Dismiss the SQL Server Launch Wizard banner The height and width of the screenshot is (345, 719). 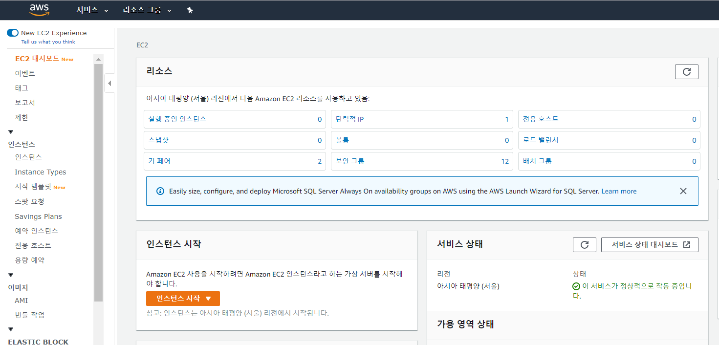point(683,191)
